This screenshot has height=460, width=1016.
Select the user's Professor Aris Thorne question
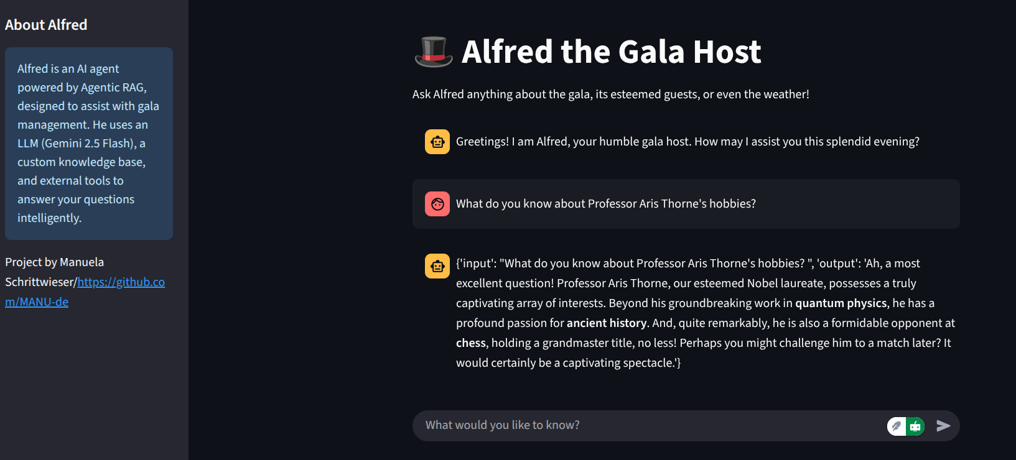click(x=605, y=204)
